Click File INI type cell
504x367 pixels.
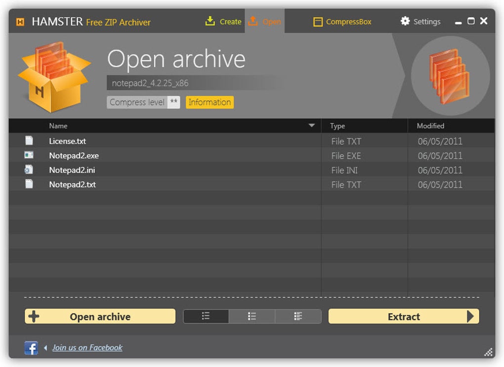pos(344,170)
